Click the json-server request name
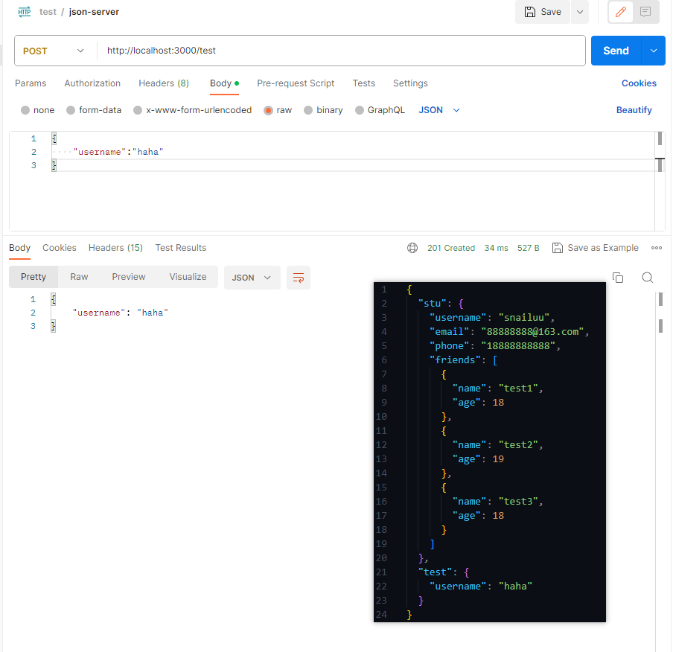Screen dimensions: 673x652 click(x=94, y=12)
